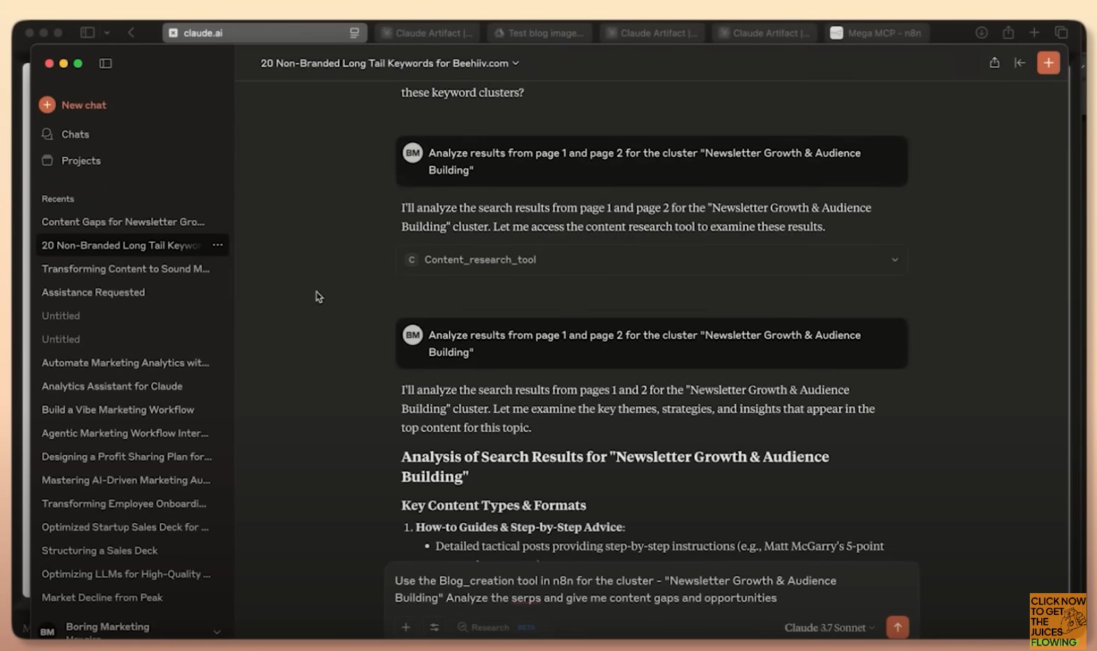The width and height of the screenshot is (1097, 651).
Task: Open chat 'Optimizing LLMs for High-Quality ...'
Action: tap(126, 574)
